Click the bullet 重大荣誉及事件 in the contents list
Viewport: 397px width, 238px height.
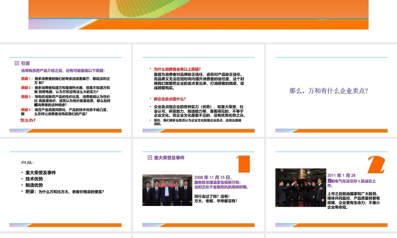pyautogui.click(x=40, y=173)
